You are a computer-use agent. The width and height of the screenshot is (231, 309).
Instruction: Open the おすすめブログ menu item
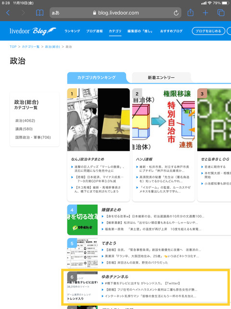[x=171, y=31]
